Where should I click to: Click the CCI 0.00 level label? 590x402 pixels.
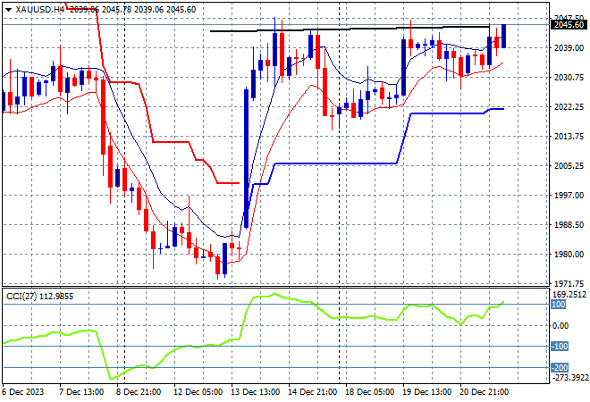[x=560, y=326]
